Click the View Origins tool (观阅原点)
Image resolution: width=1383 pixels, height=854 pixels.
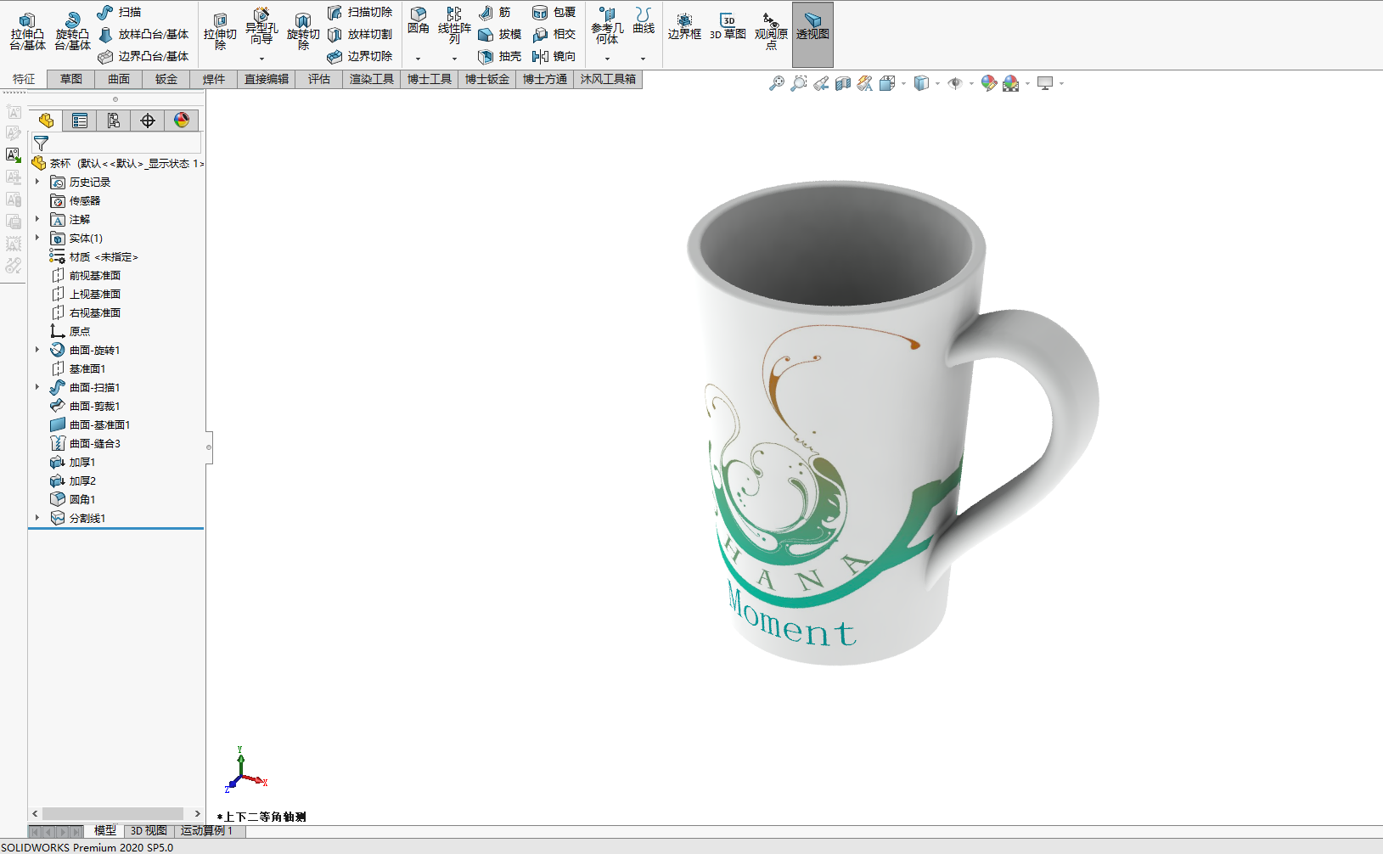click(771, 31)
